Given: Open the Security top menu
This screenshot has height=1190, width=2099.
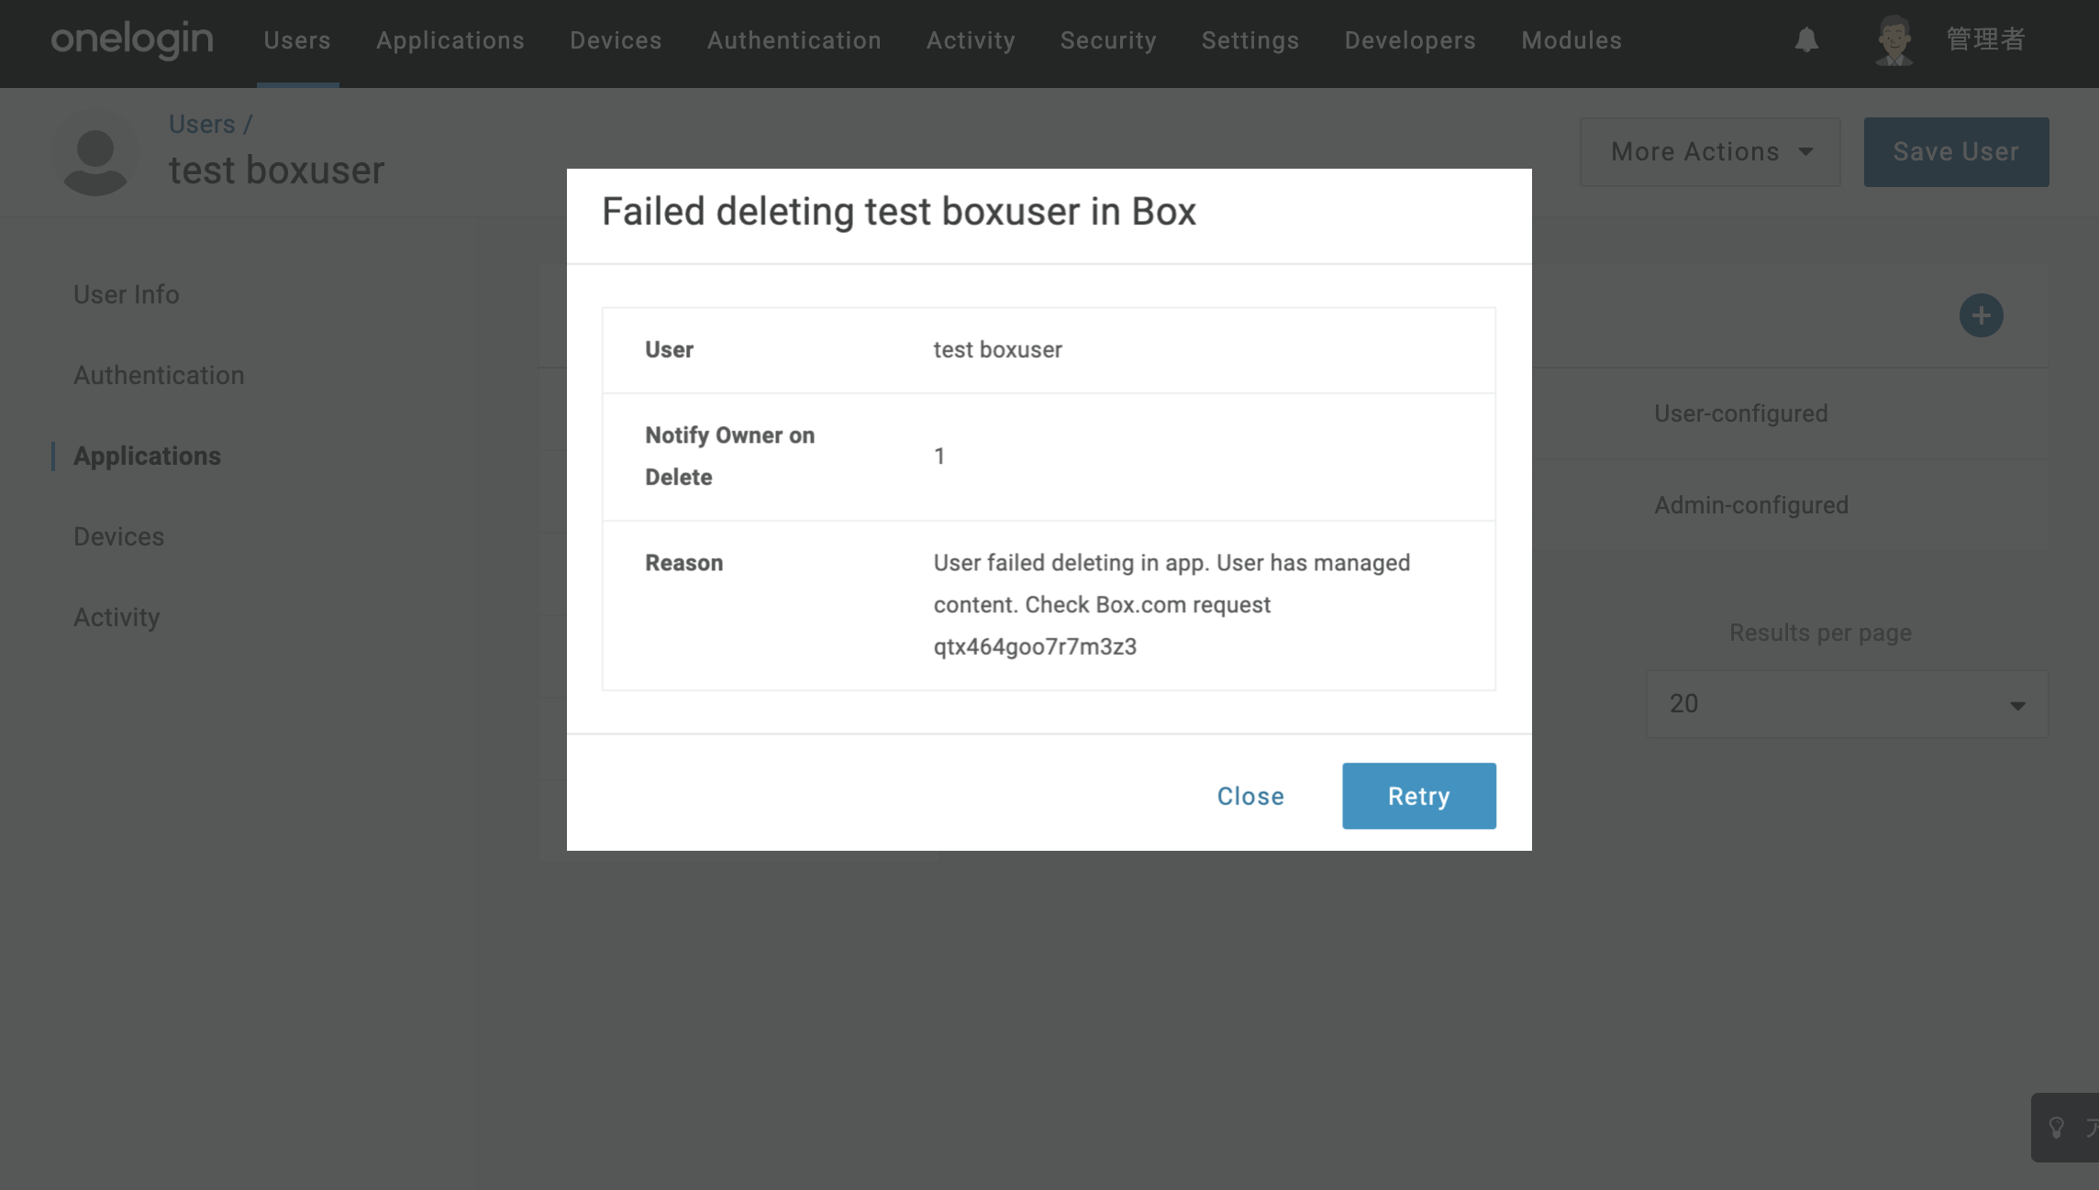Looking at the screenshot, I should tap(1108, 40).
